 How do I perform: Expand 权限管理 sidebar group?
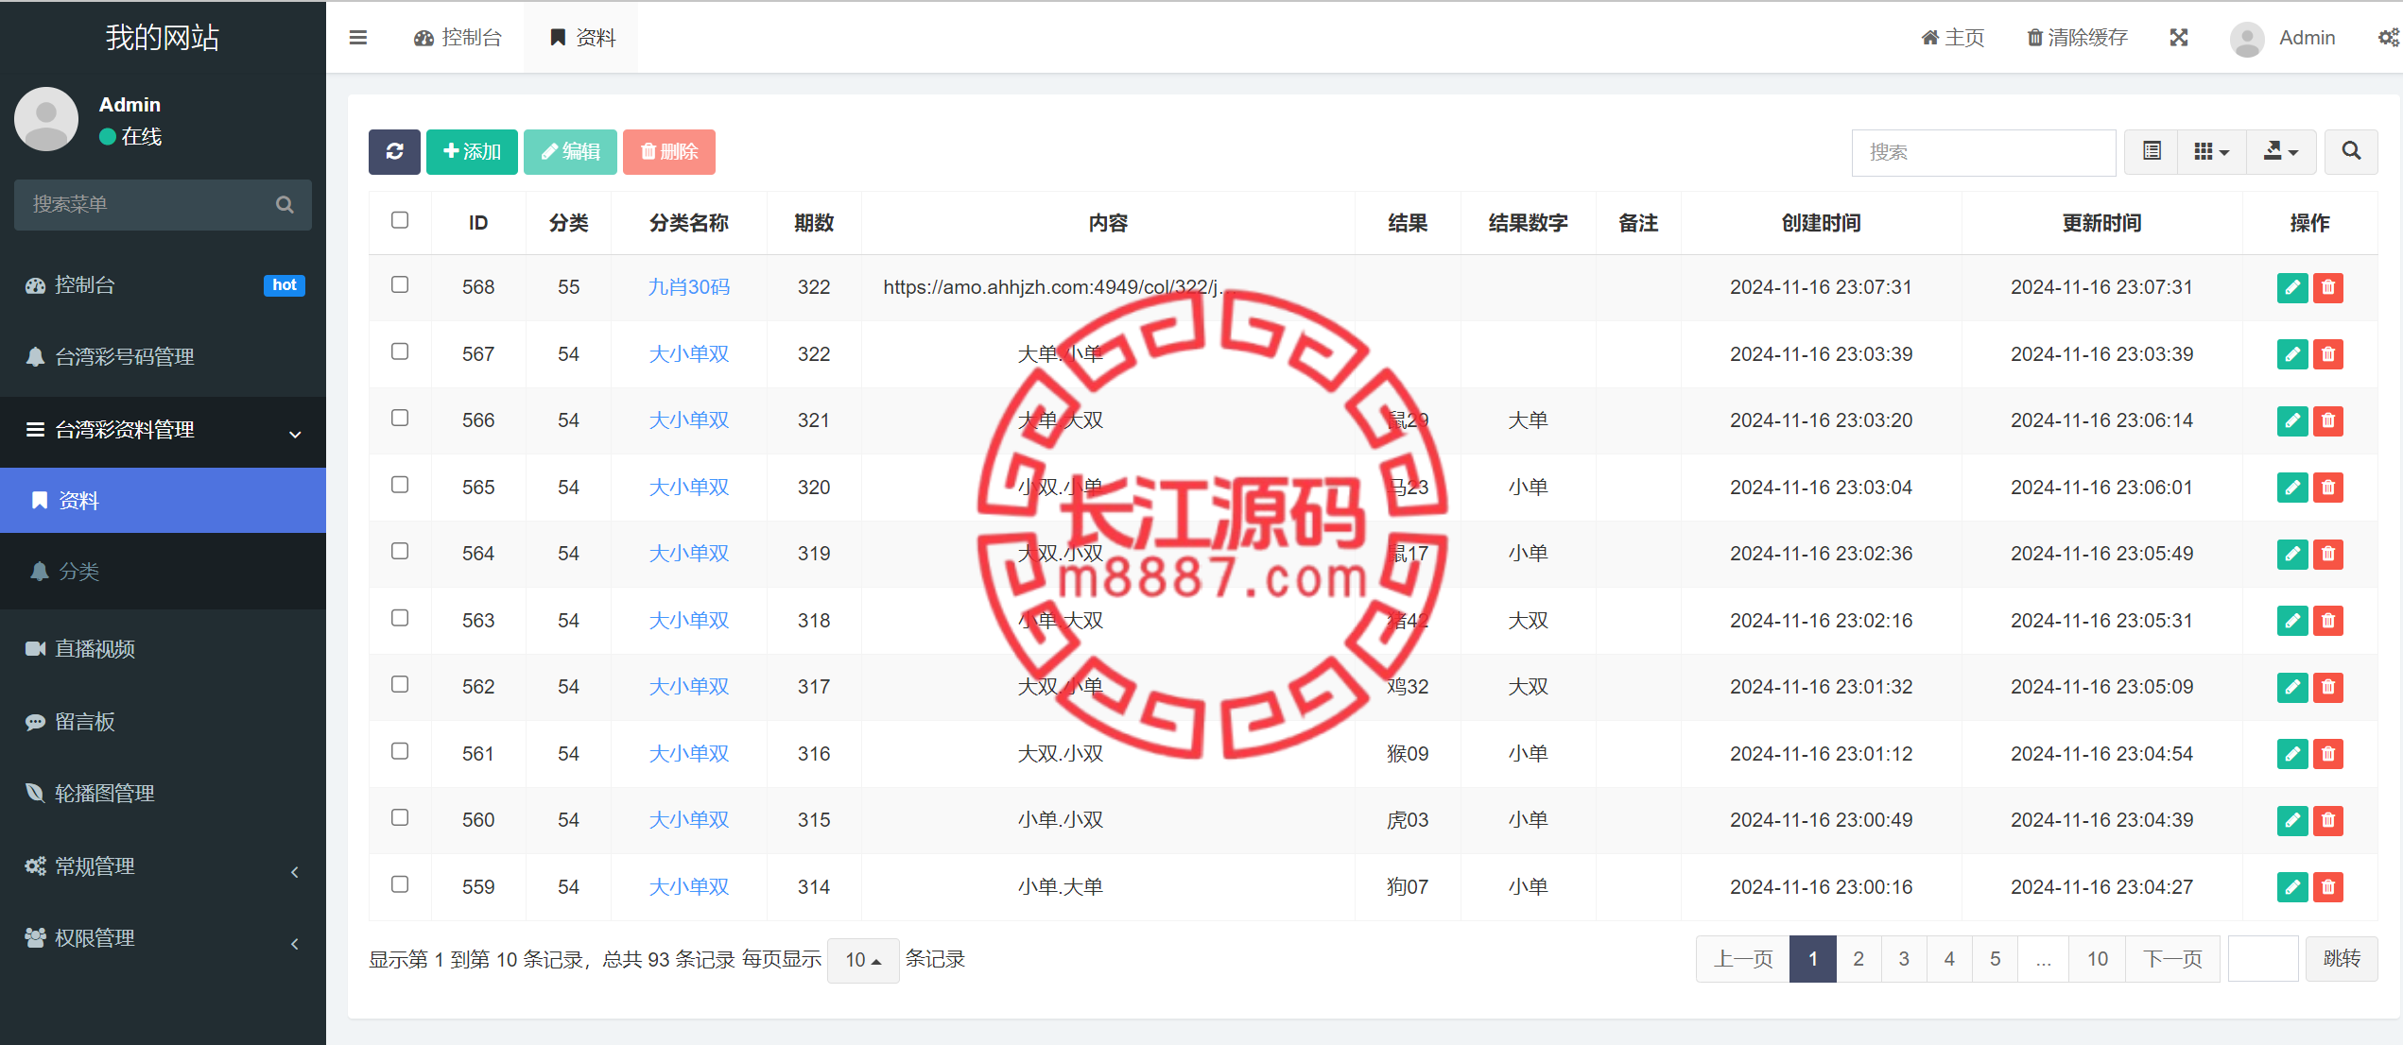[163, 938]
